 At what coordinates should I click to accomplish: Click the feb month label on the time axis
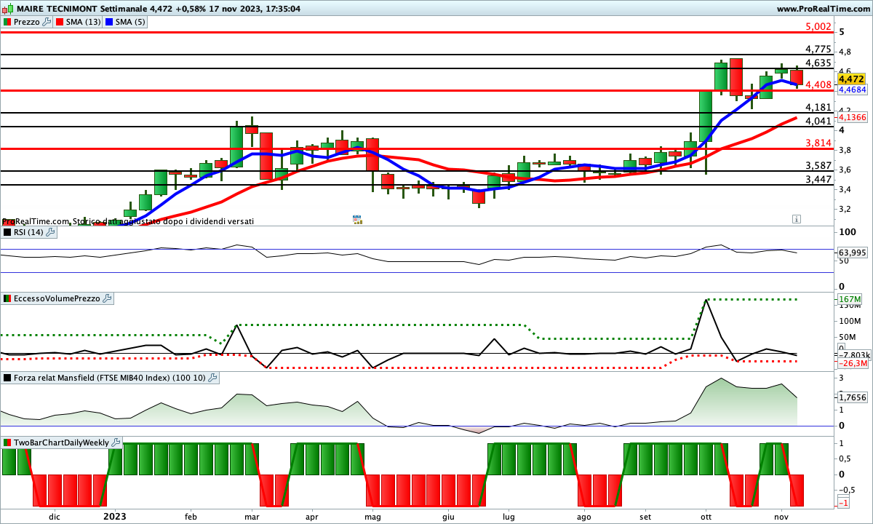[x=191, y=516]
